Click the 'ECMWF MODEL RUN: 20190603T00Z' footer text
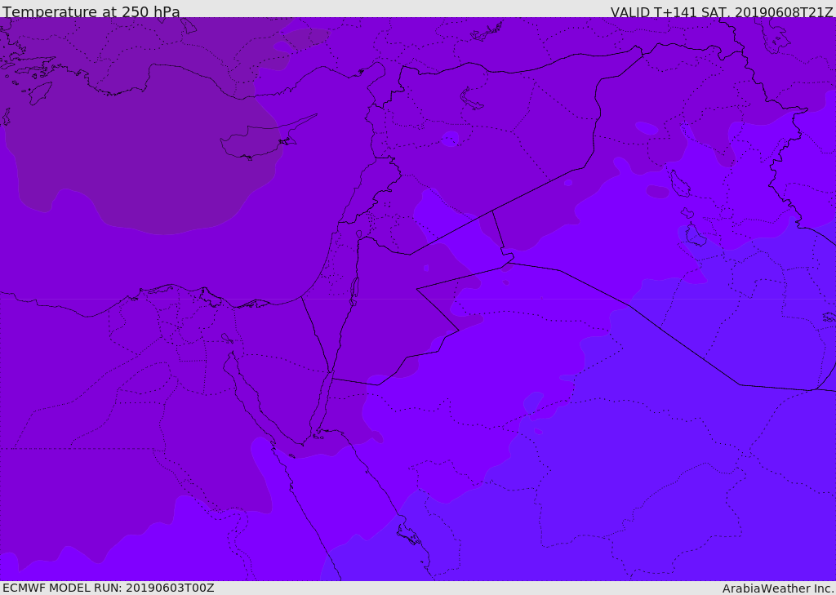836x595 pixels. coord(109,588)
